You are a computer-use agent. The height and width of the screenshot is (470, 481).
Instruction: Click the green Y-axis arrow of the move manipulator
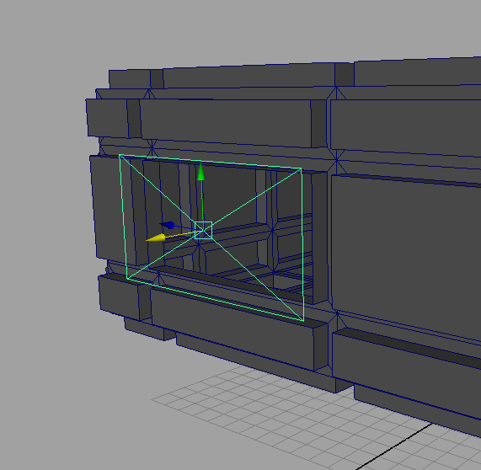click(201, 172)
